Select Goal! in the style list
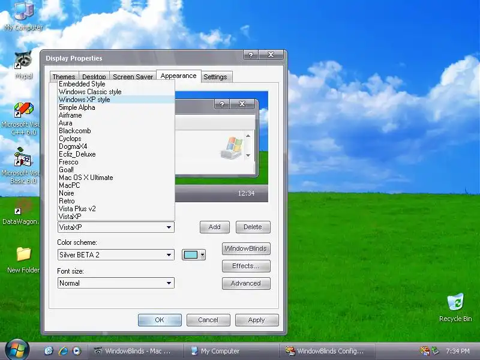This screenshot has width=480, height=360. coord(116,170)
